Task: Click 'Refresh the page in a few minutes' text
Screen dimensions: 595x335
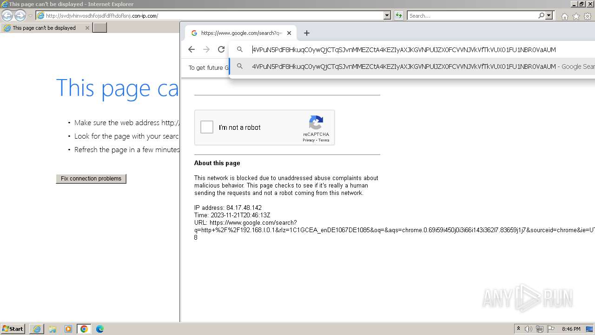Action: (126, 150)
